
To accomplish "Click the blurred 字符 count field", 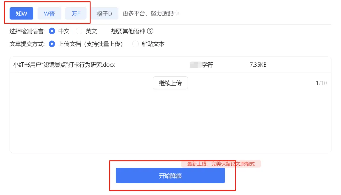I will click(201, 65).
